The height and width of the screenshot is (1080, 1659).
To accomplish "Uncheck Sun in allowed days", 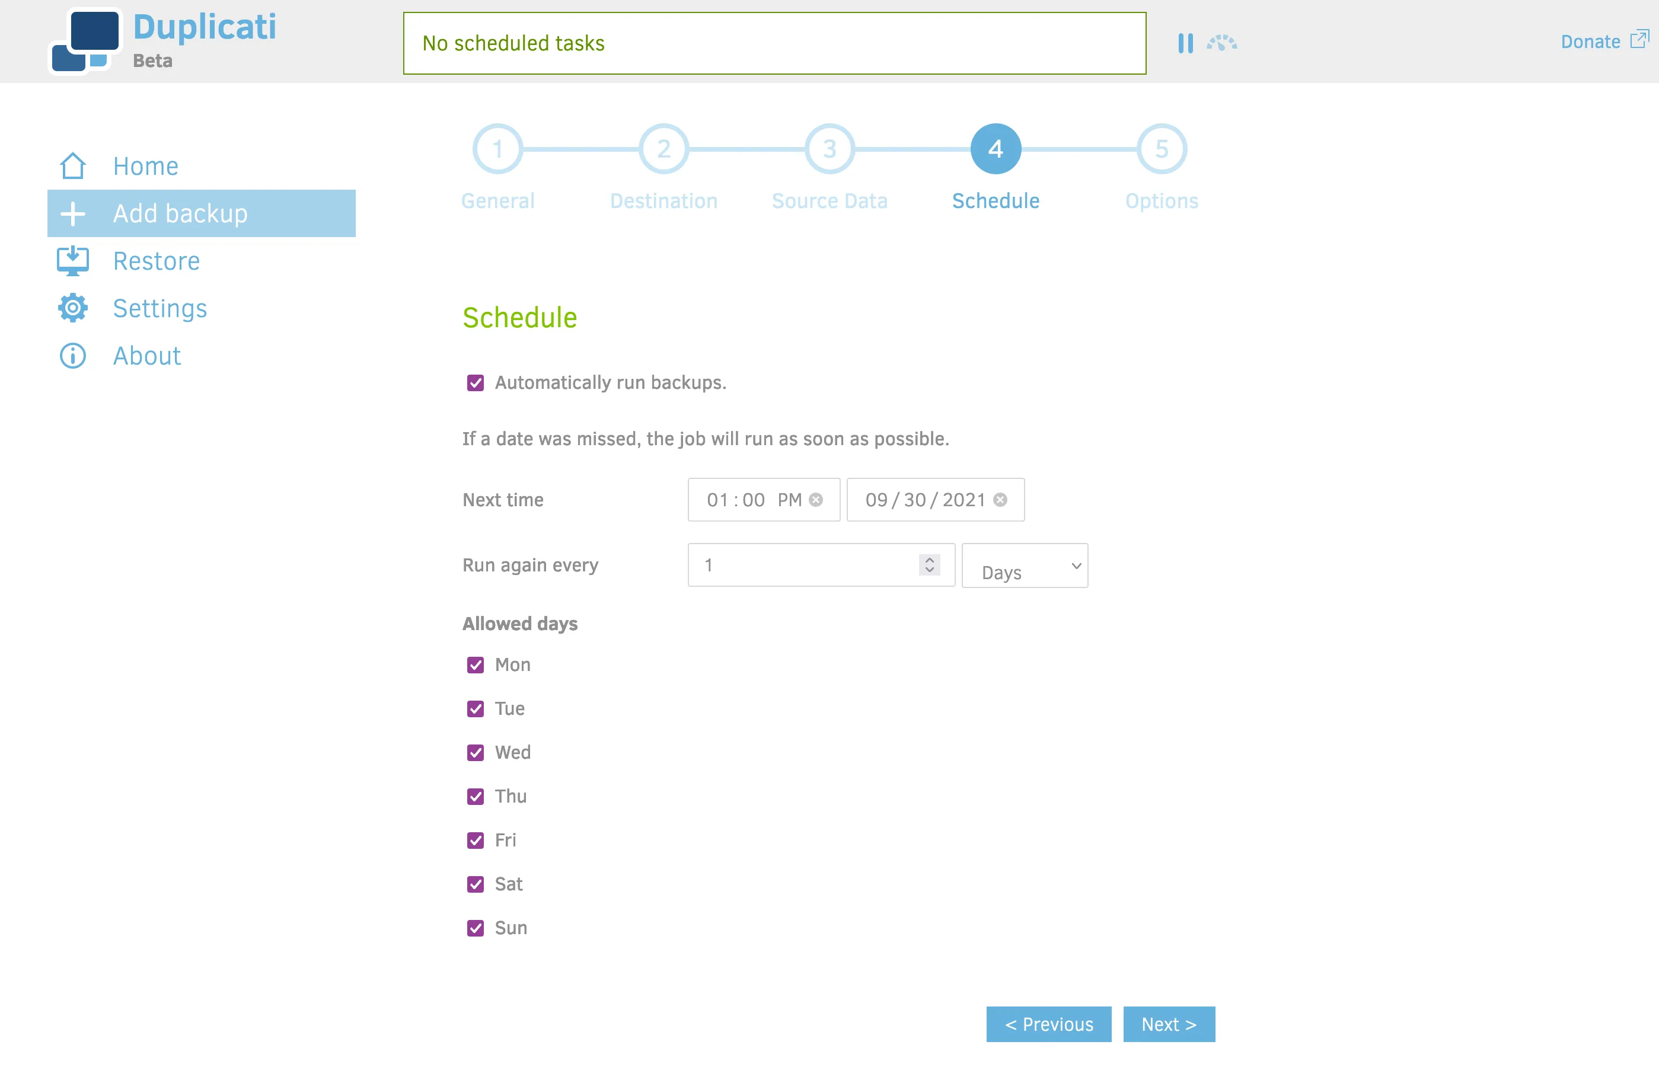I will pos(476,928).
